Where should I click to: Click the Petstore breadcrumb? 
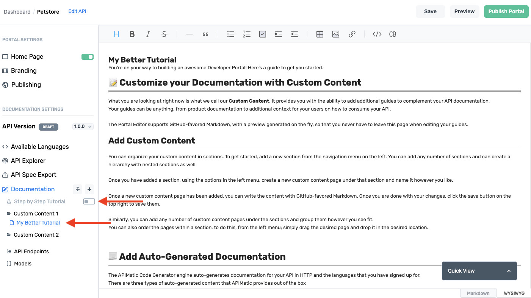48,12
